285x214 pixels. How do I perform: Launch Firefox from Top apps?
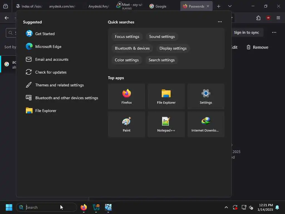[x=127, y=96]
